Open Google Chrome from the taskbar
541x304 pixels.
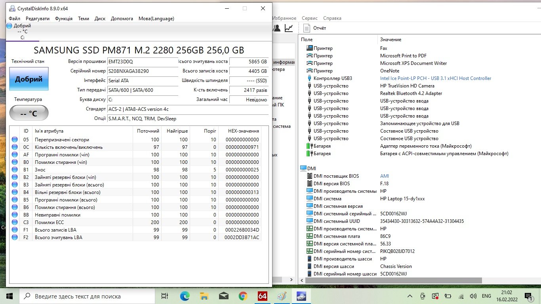(243, 296)
